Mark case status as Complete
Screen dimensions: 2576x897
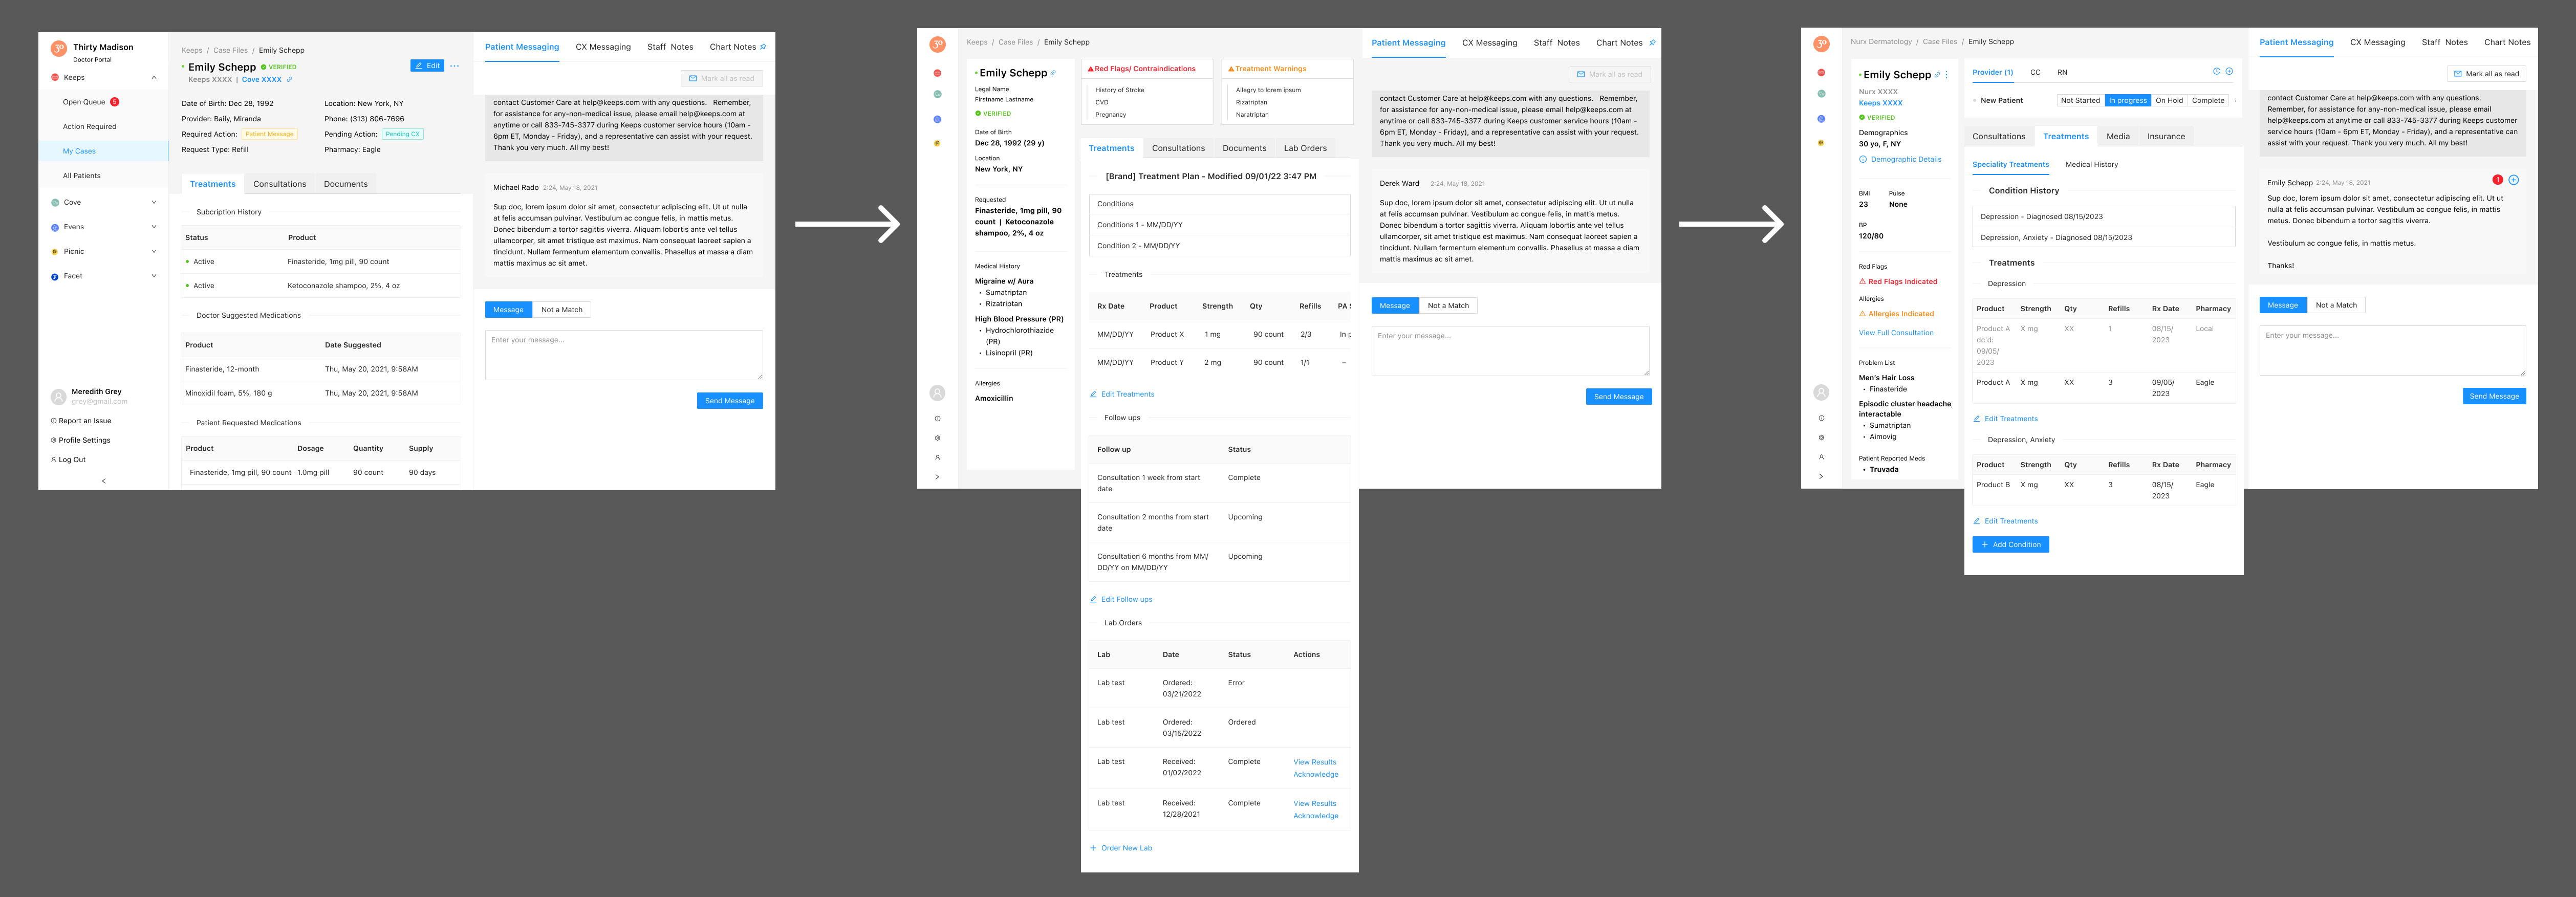[x=2208, y=100]
